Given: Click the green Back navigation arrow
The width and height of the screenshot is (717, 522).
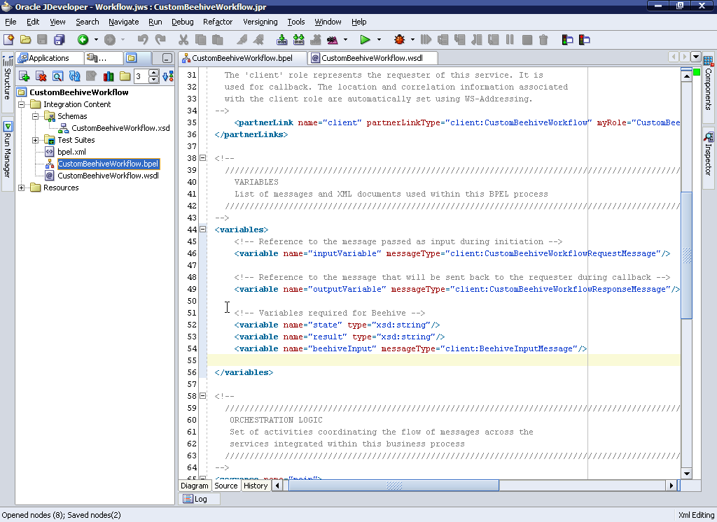Looking at the screenshot, I should [83, 40].
